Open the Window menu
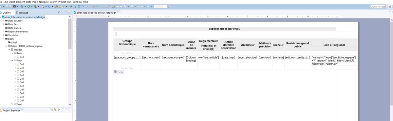The width and height of the screenshot is (393, 121). [x=77, y=2]
